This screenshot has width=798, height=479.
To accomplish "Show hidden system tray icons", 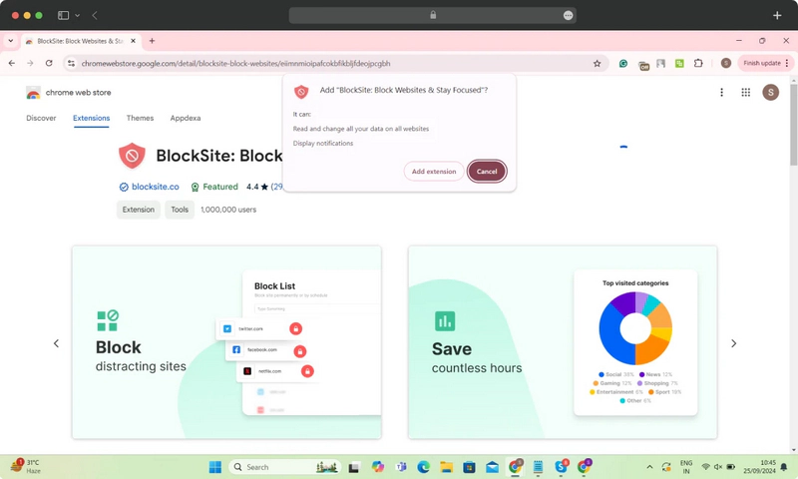I will coord(649,467).
